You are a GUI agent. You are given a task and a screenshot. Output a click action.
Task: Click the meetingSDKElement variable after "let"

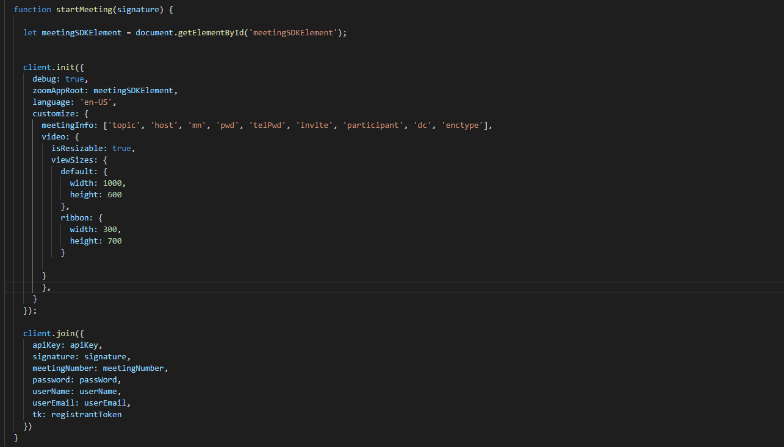[x=82, y=33]
